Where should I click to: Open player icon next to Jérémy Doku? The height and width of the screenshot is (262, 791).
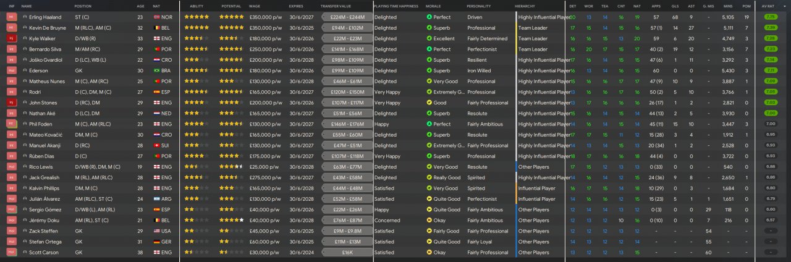25,220
